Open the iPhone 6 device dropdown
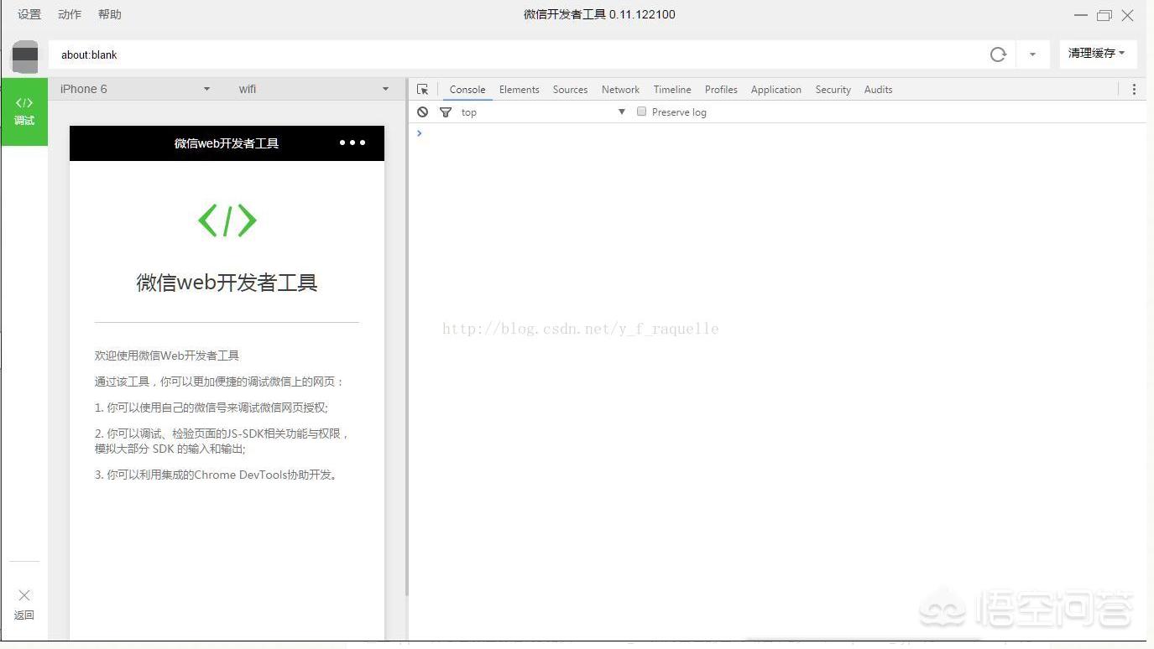The width and height of the screenshot is (1154, 649). pyautogui.click(x=134, y=89)
